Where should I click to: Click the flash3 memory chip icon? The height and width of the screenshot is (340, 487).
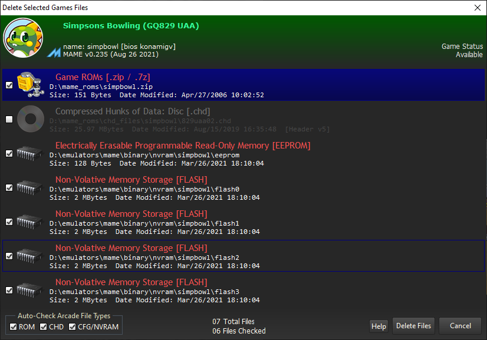tap(29, 290)
